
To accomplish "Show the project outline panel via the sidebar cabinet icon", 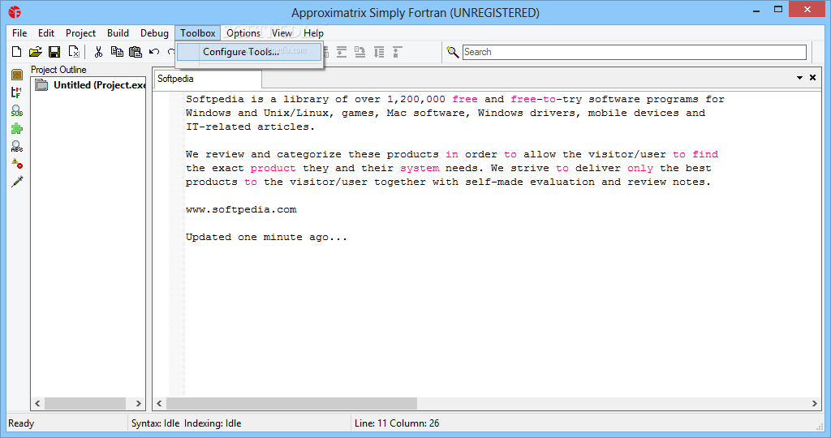I will pyautogui.click(x=17, y=75).
